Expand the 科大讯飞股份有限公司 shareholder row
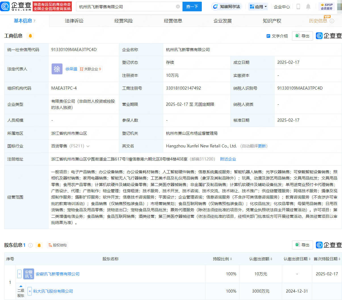342x300 pixels. tap(30, 291)
